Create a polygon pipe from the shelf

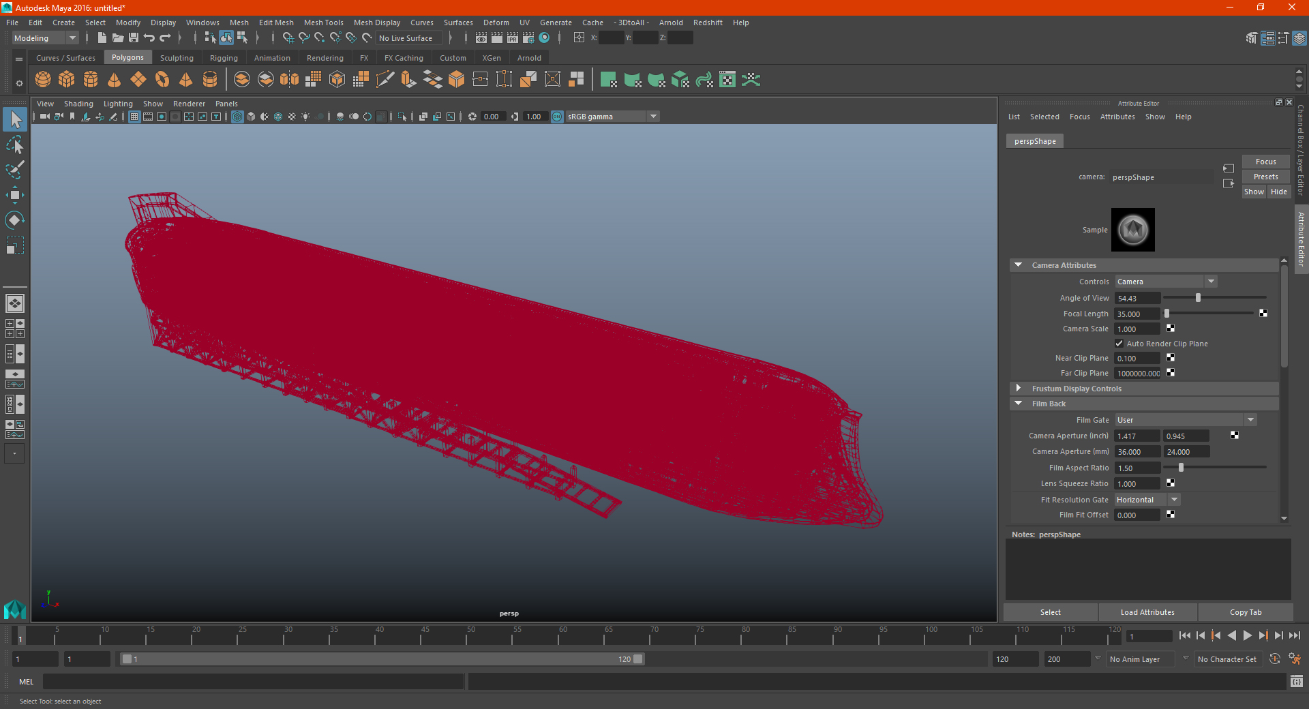[210, 80]
